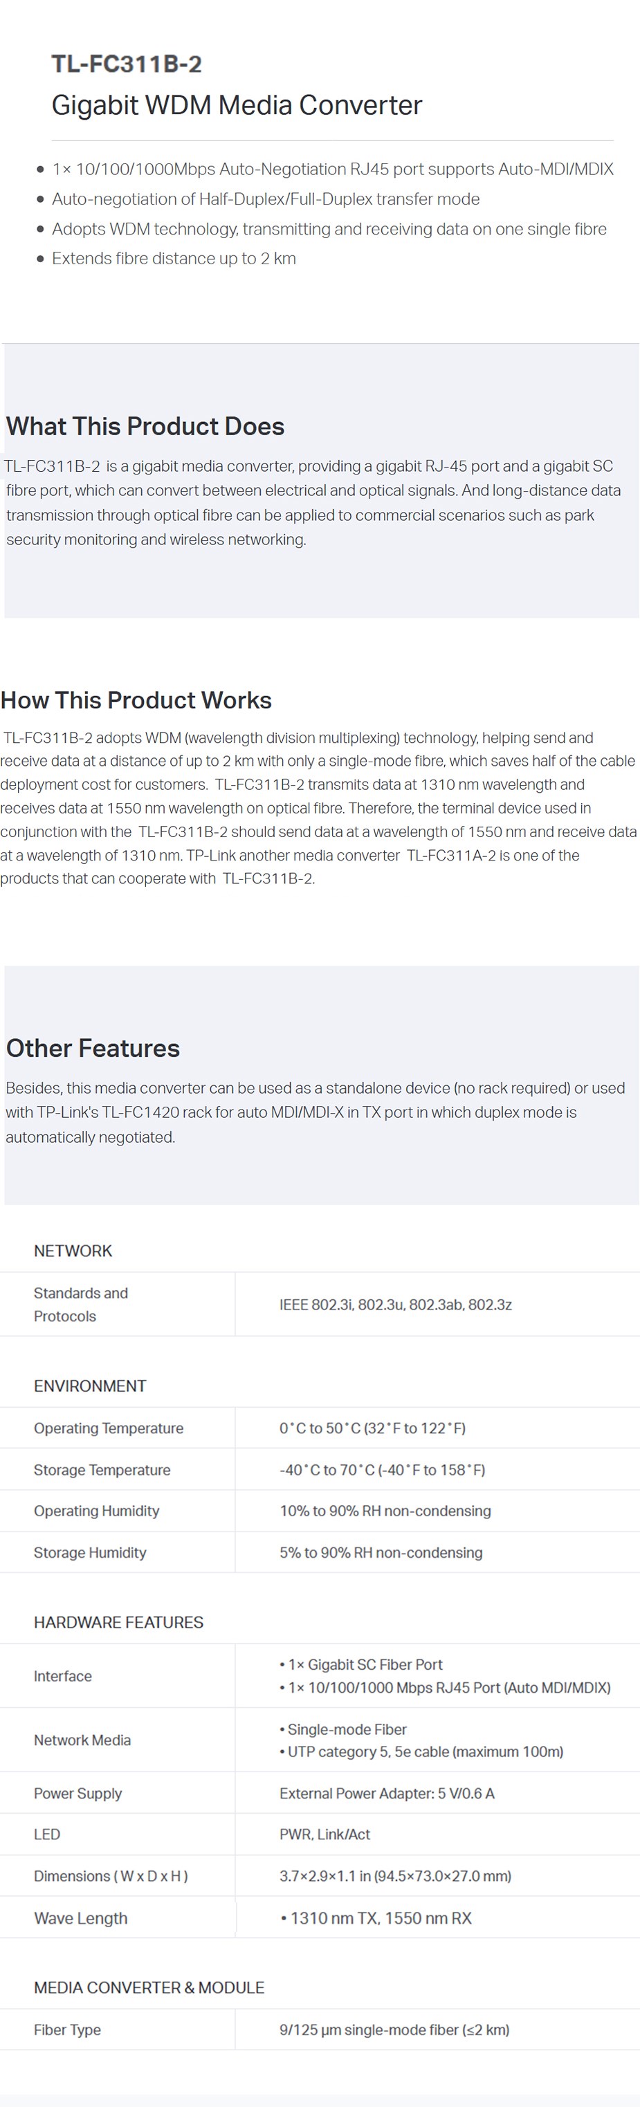Select the IEEE 802.3i, 802.3u standards value
This screenshot has height=2107, width=640.
(x=395, y=1305)
